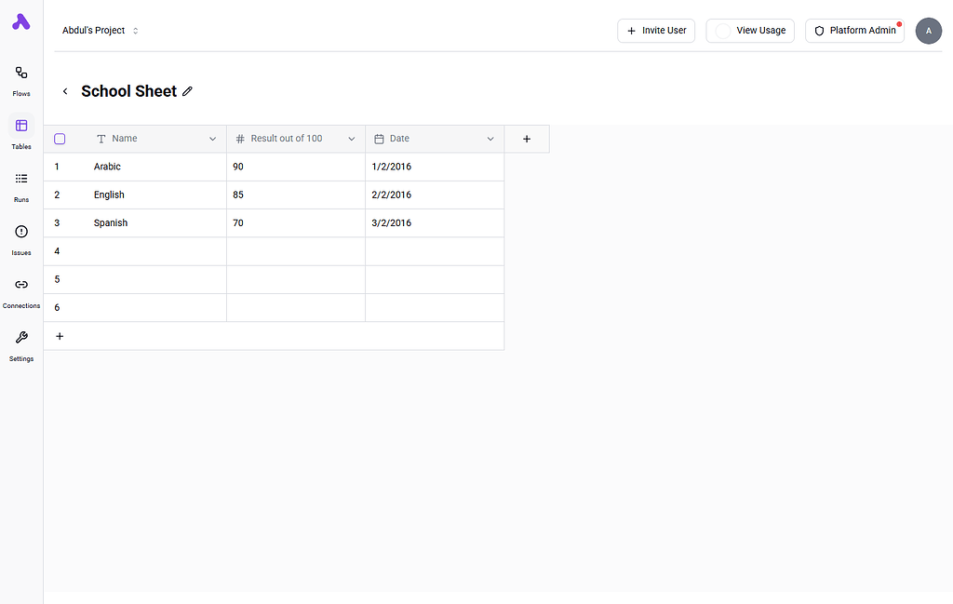Switch projects via the Abdul's Project selector
Screen dimensions: 953x604
point(100,30)
